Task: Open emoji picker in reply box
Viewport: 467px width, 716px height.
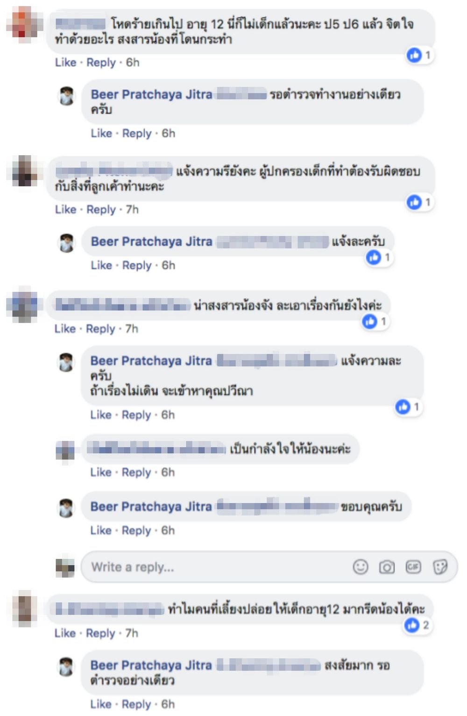Action: [x=360, y=567]
